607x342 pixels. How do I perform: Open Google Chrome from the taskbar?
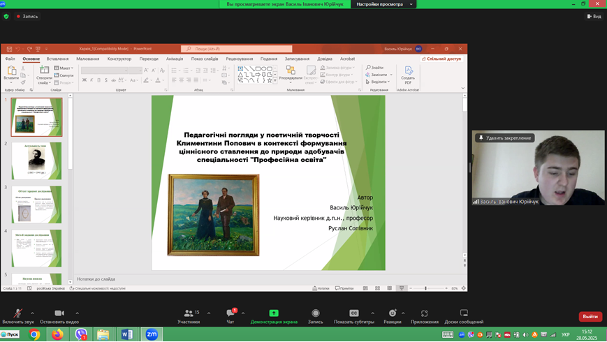point(34,334)
